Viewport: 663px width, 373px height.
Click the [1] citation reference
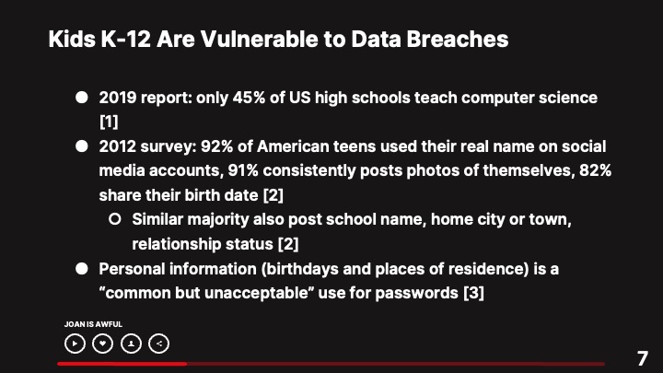pos(110,121)
